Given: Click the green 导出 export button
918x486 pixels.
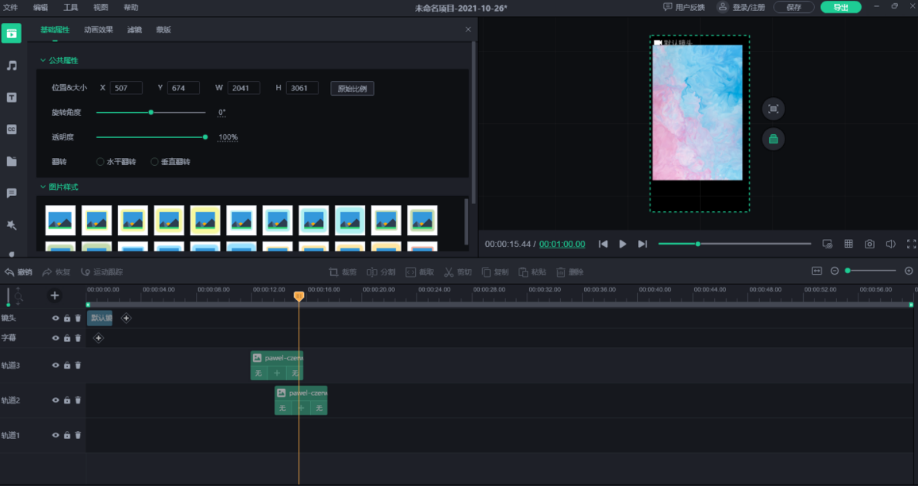Looking at the screenshot, I should [x=841, y=7].
